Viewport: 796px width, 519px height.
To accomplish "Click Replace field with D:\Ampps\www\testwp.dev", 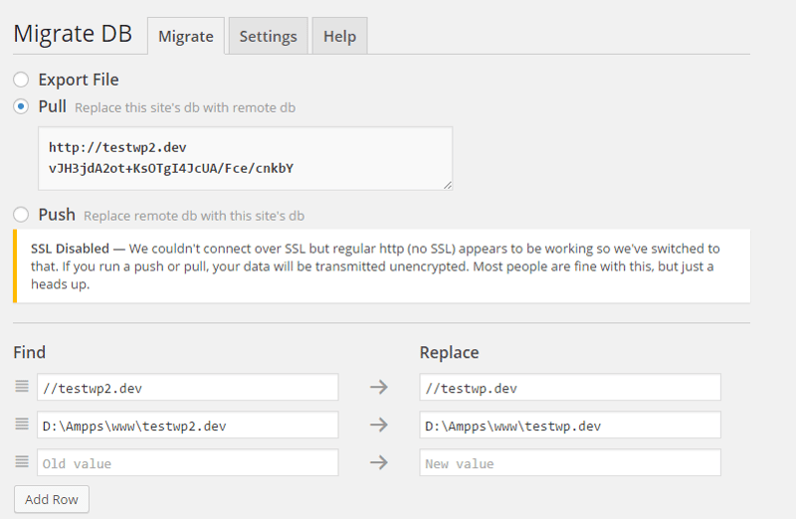I will click(570, 425).
